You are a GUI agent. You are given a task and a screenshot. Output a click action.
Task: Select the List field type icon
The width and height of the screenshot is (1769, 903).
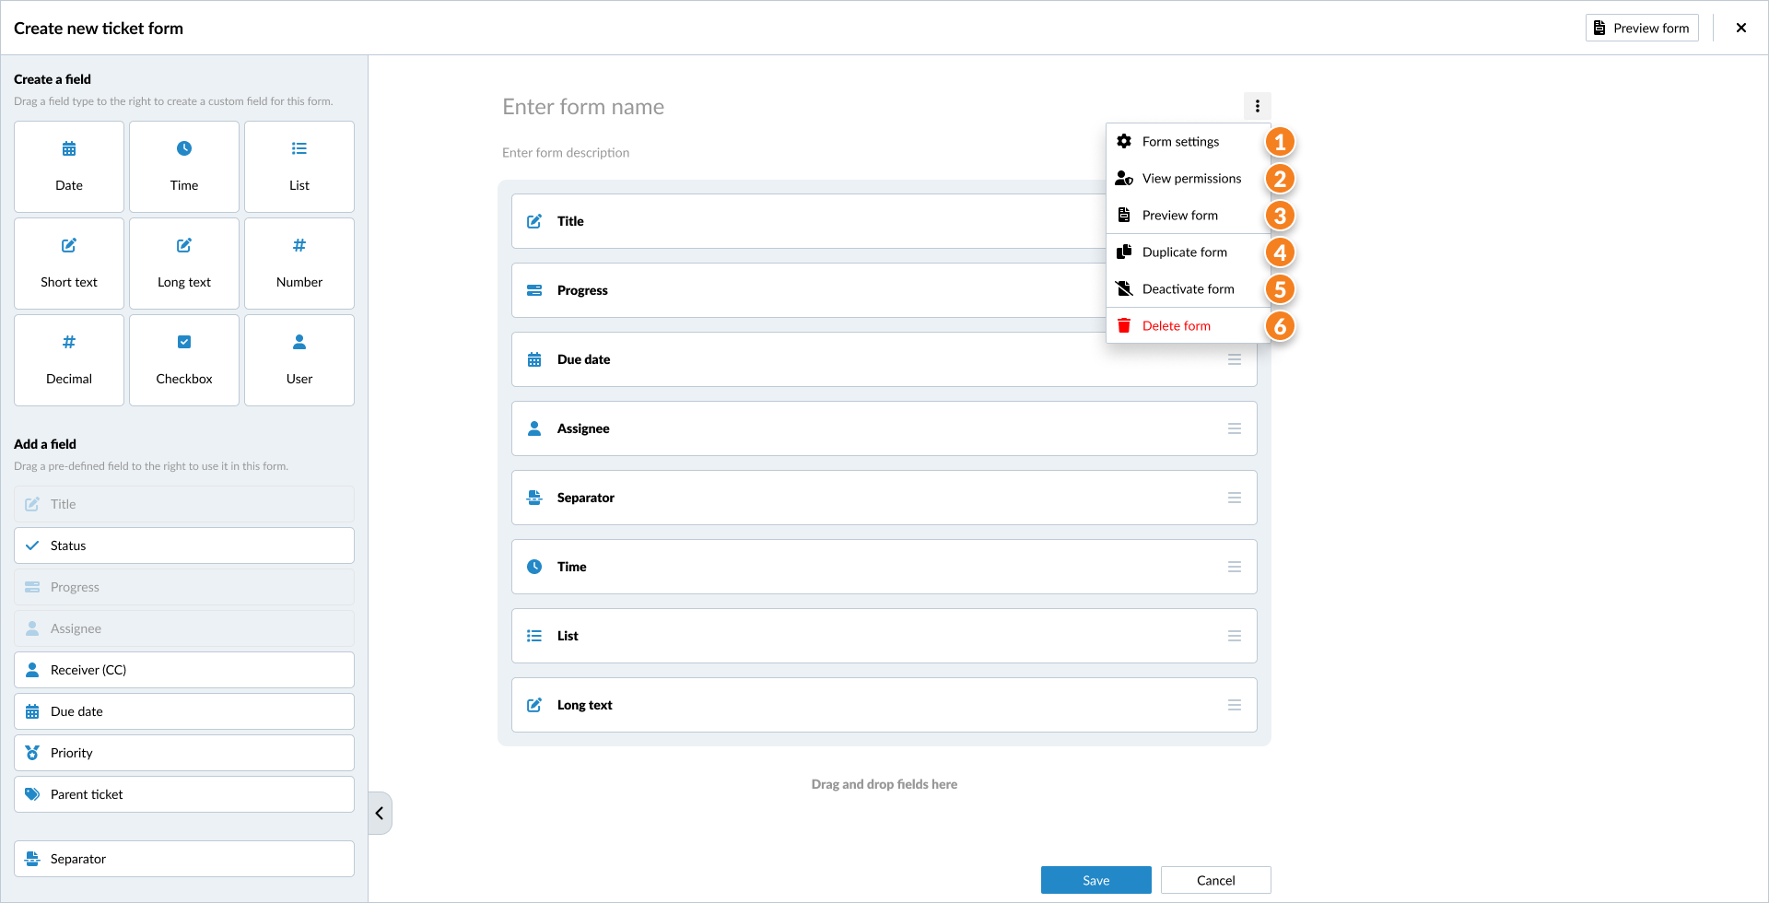click(x=299, y=147)
